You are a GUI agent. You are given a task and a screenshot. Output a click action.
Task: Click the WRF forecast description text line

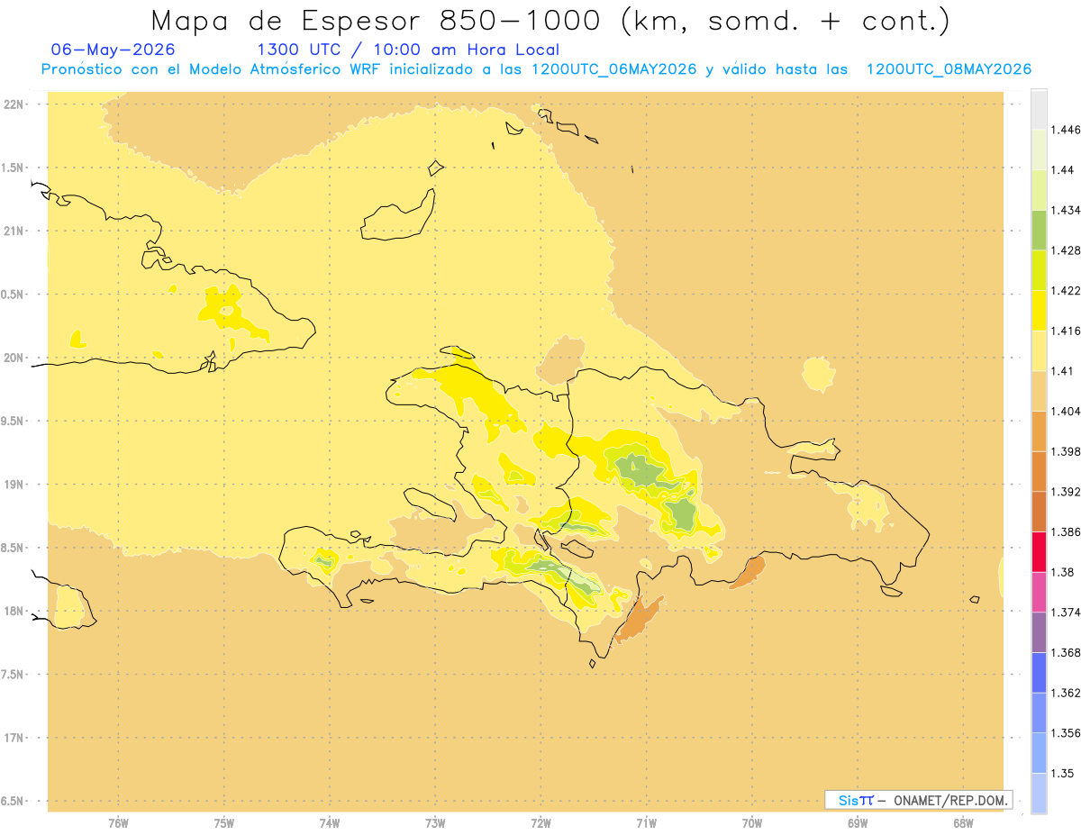pos(535,69)
